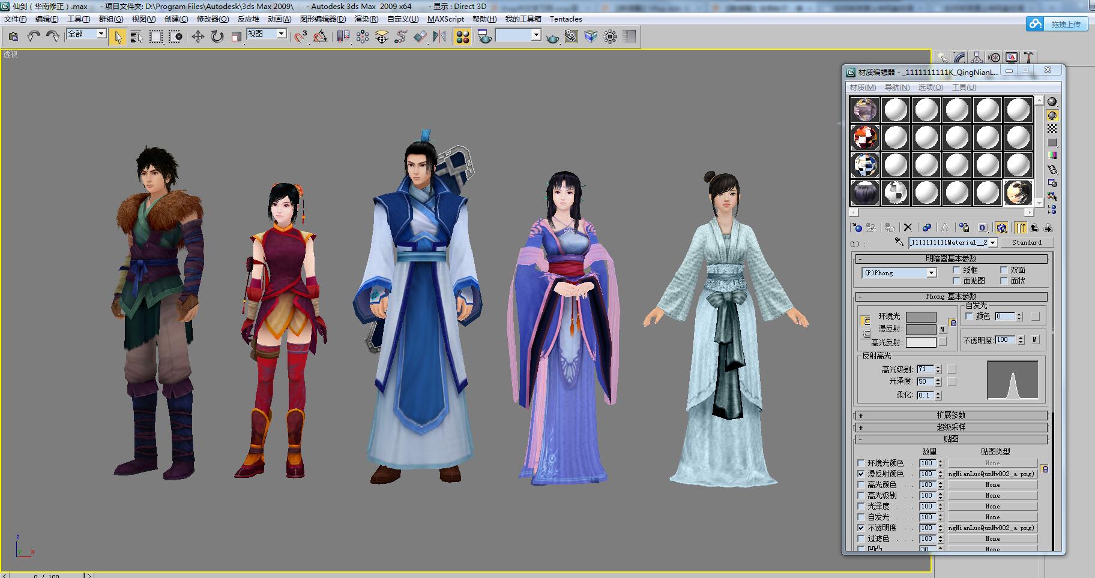Open the 全部 selection filter dropdown

[x=101, y=34]
